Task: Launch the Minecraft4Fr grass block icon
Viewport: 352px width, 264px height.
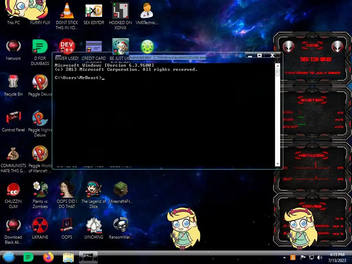Action: point(120,192)
